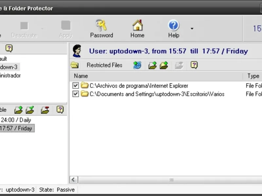Screen dimensions: 262x196
Task: Click the delete schedule icon with red mark
Action: 45,110
